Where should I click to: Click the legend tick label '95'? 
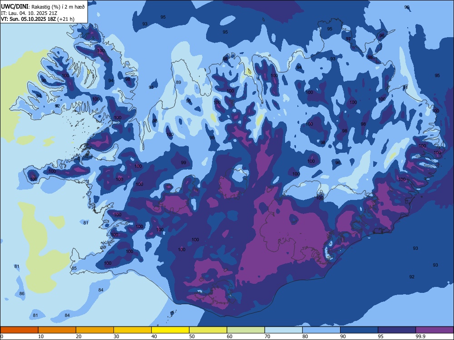click(380, 336)
